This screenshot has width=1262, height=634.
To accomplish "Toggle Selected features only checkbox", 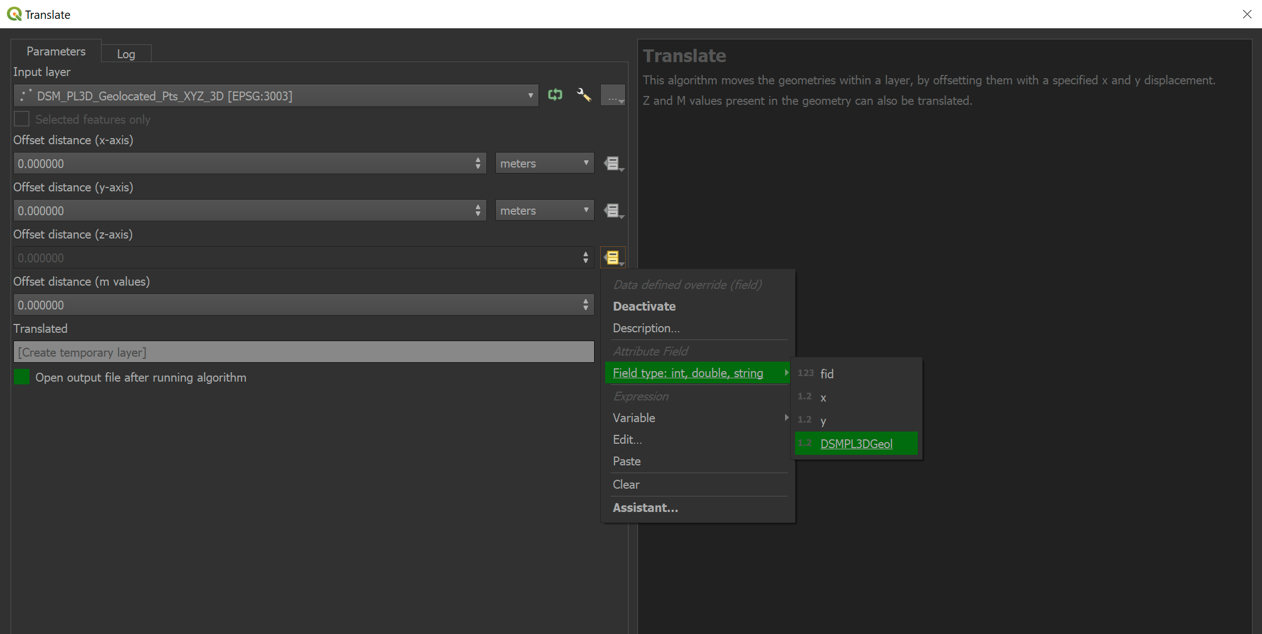I will point(22,119).
